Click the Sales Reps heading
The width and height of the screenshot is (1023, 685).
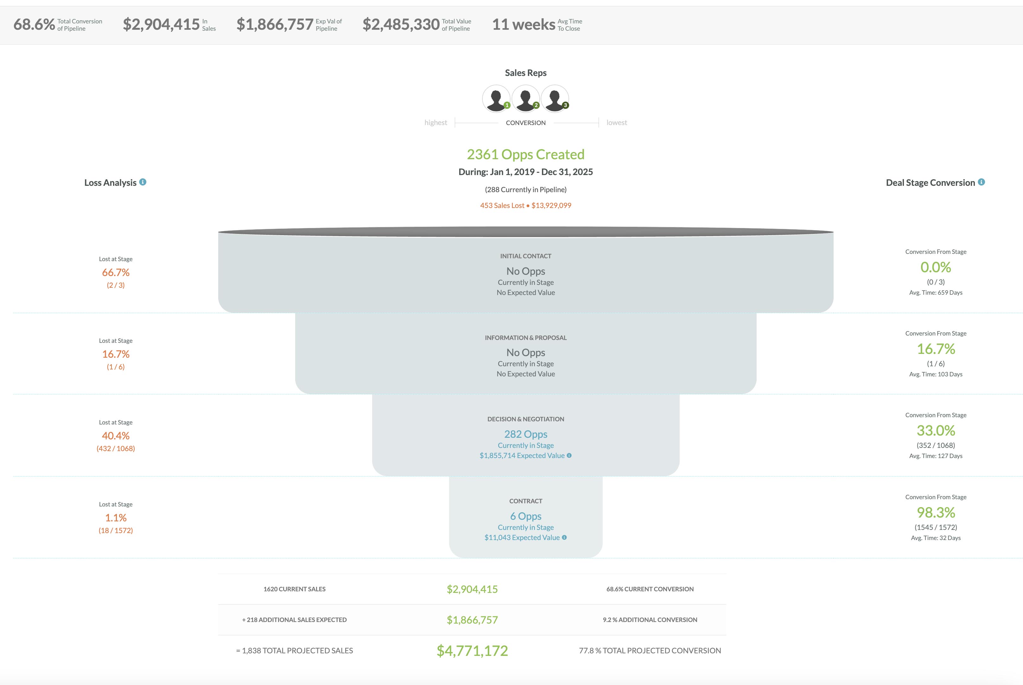tap(526, 73)
